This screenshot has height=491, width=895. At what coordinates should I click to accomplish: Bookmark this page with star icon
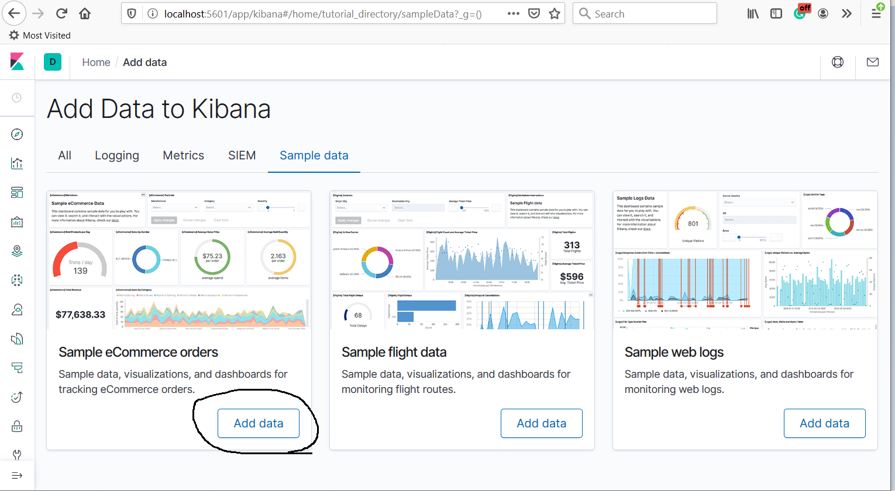coord(555,13)
